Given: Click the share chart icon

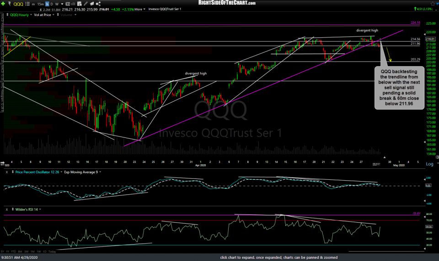Looking at the screenshot, I should (x=98, y=4).
